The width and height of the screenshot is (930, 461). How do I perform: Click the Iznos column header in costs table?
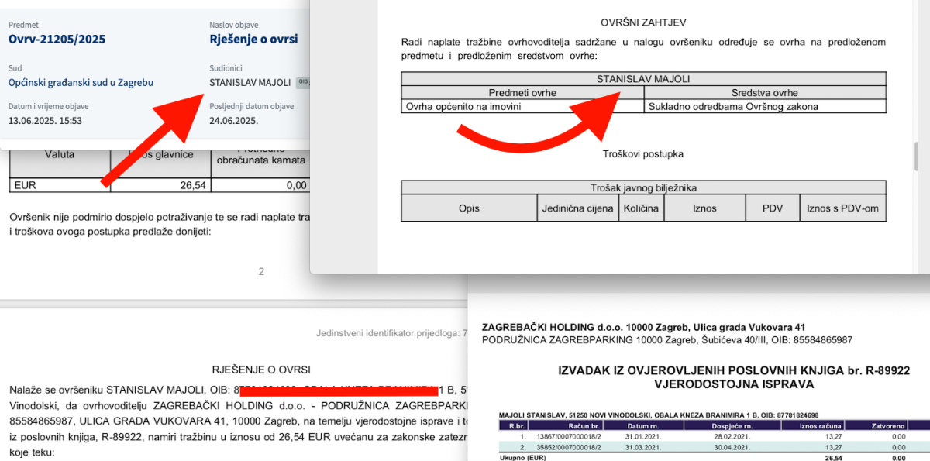tap(704, 208)
